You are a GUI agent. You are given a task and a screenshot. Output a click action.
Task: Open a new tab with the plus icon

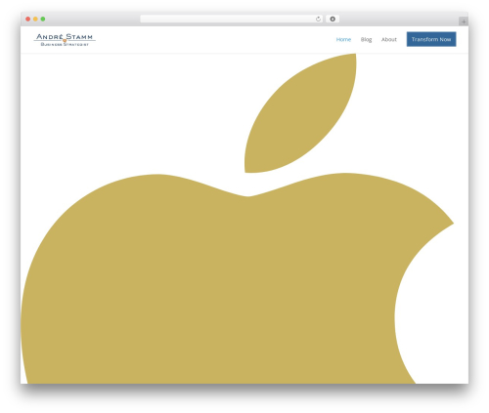tap(464, 21)
